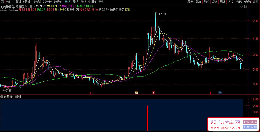
Task: Add stock with +自选 button
Action: tap(247, 2)
